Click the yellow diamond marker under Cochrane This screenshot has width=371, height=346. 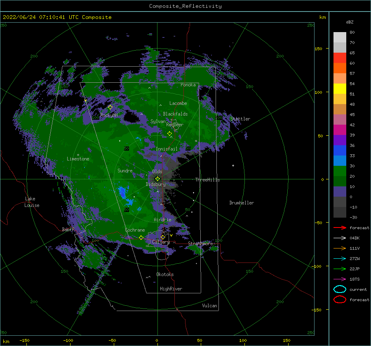coord(141,237)
